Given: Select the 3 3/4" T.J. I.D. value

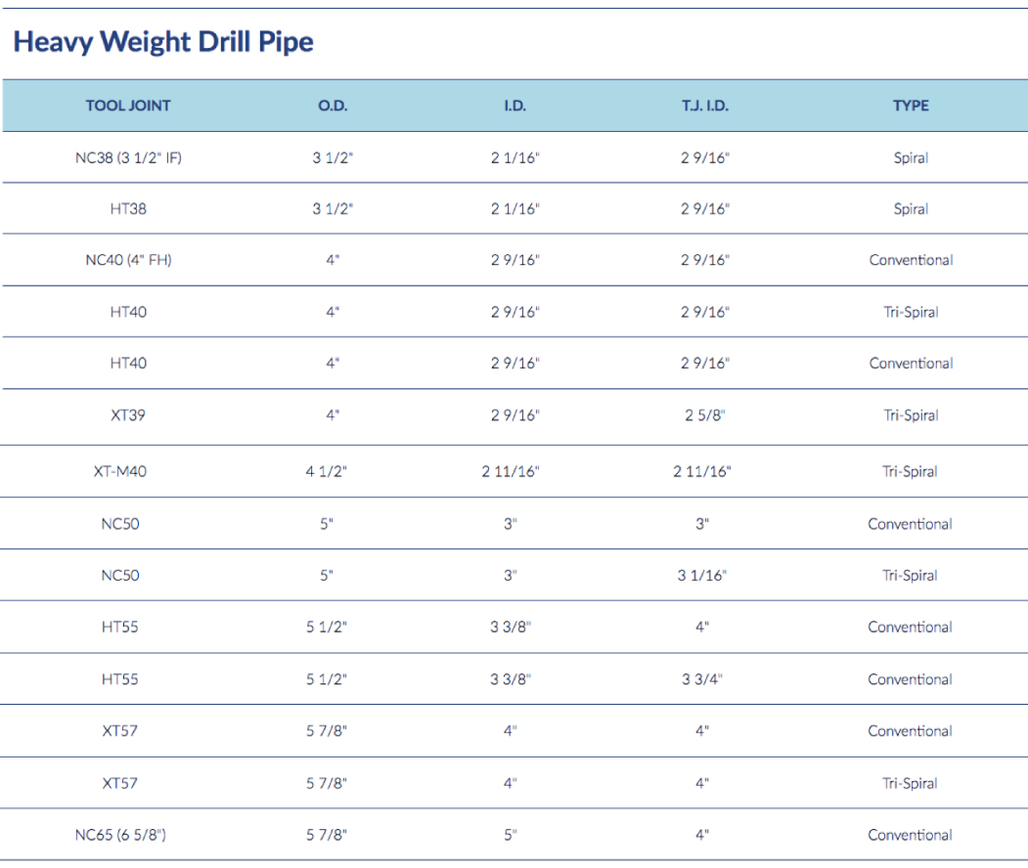Looking at the screenshot, I should pyautogui.click(x=702, y=679).
